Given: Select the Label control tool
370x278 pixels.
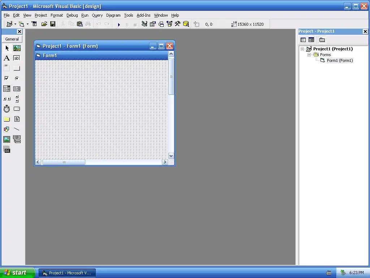Looking at the screenshot, I should tap(7, 58).
